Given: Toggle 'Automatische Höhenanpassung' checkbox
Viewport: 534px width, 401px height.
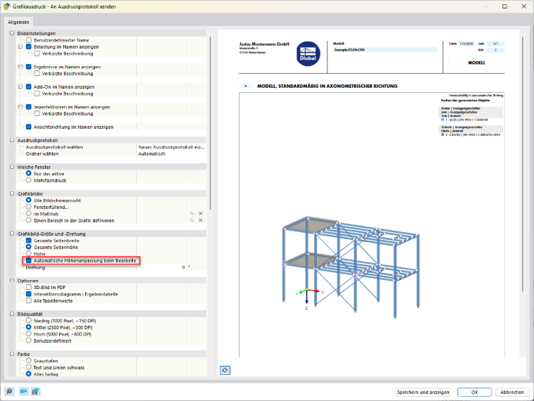Looking at the screenshot, I should [29, 260].
